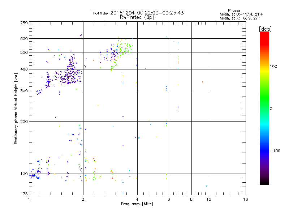Select the 'mean, sd,O:-117.4, 21.4' line
The height and width of the screenshot is (217, 289).
point(241,14)
